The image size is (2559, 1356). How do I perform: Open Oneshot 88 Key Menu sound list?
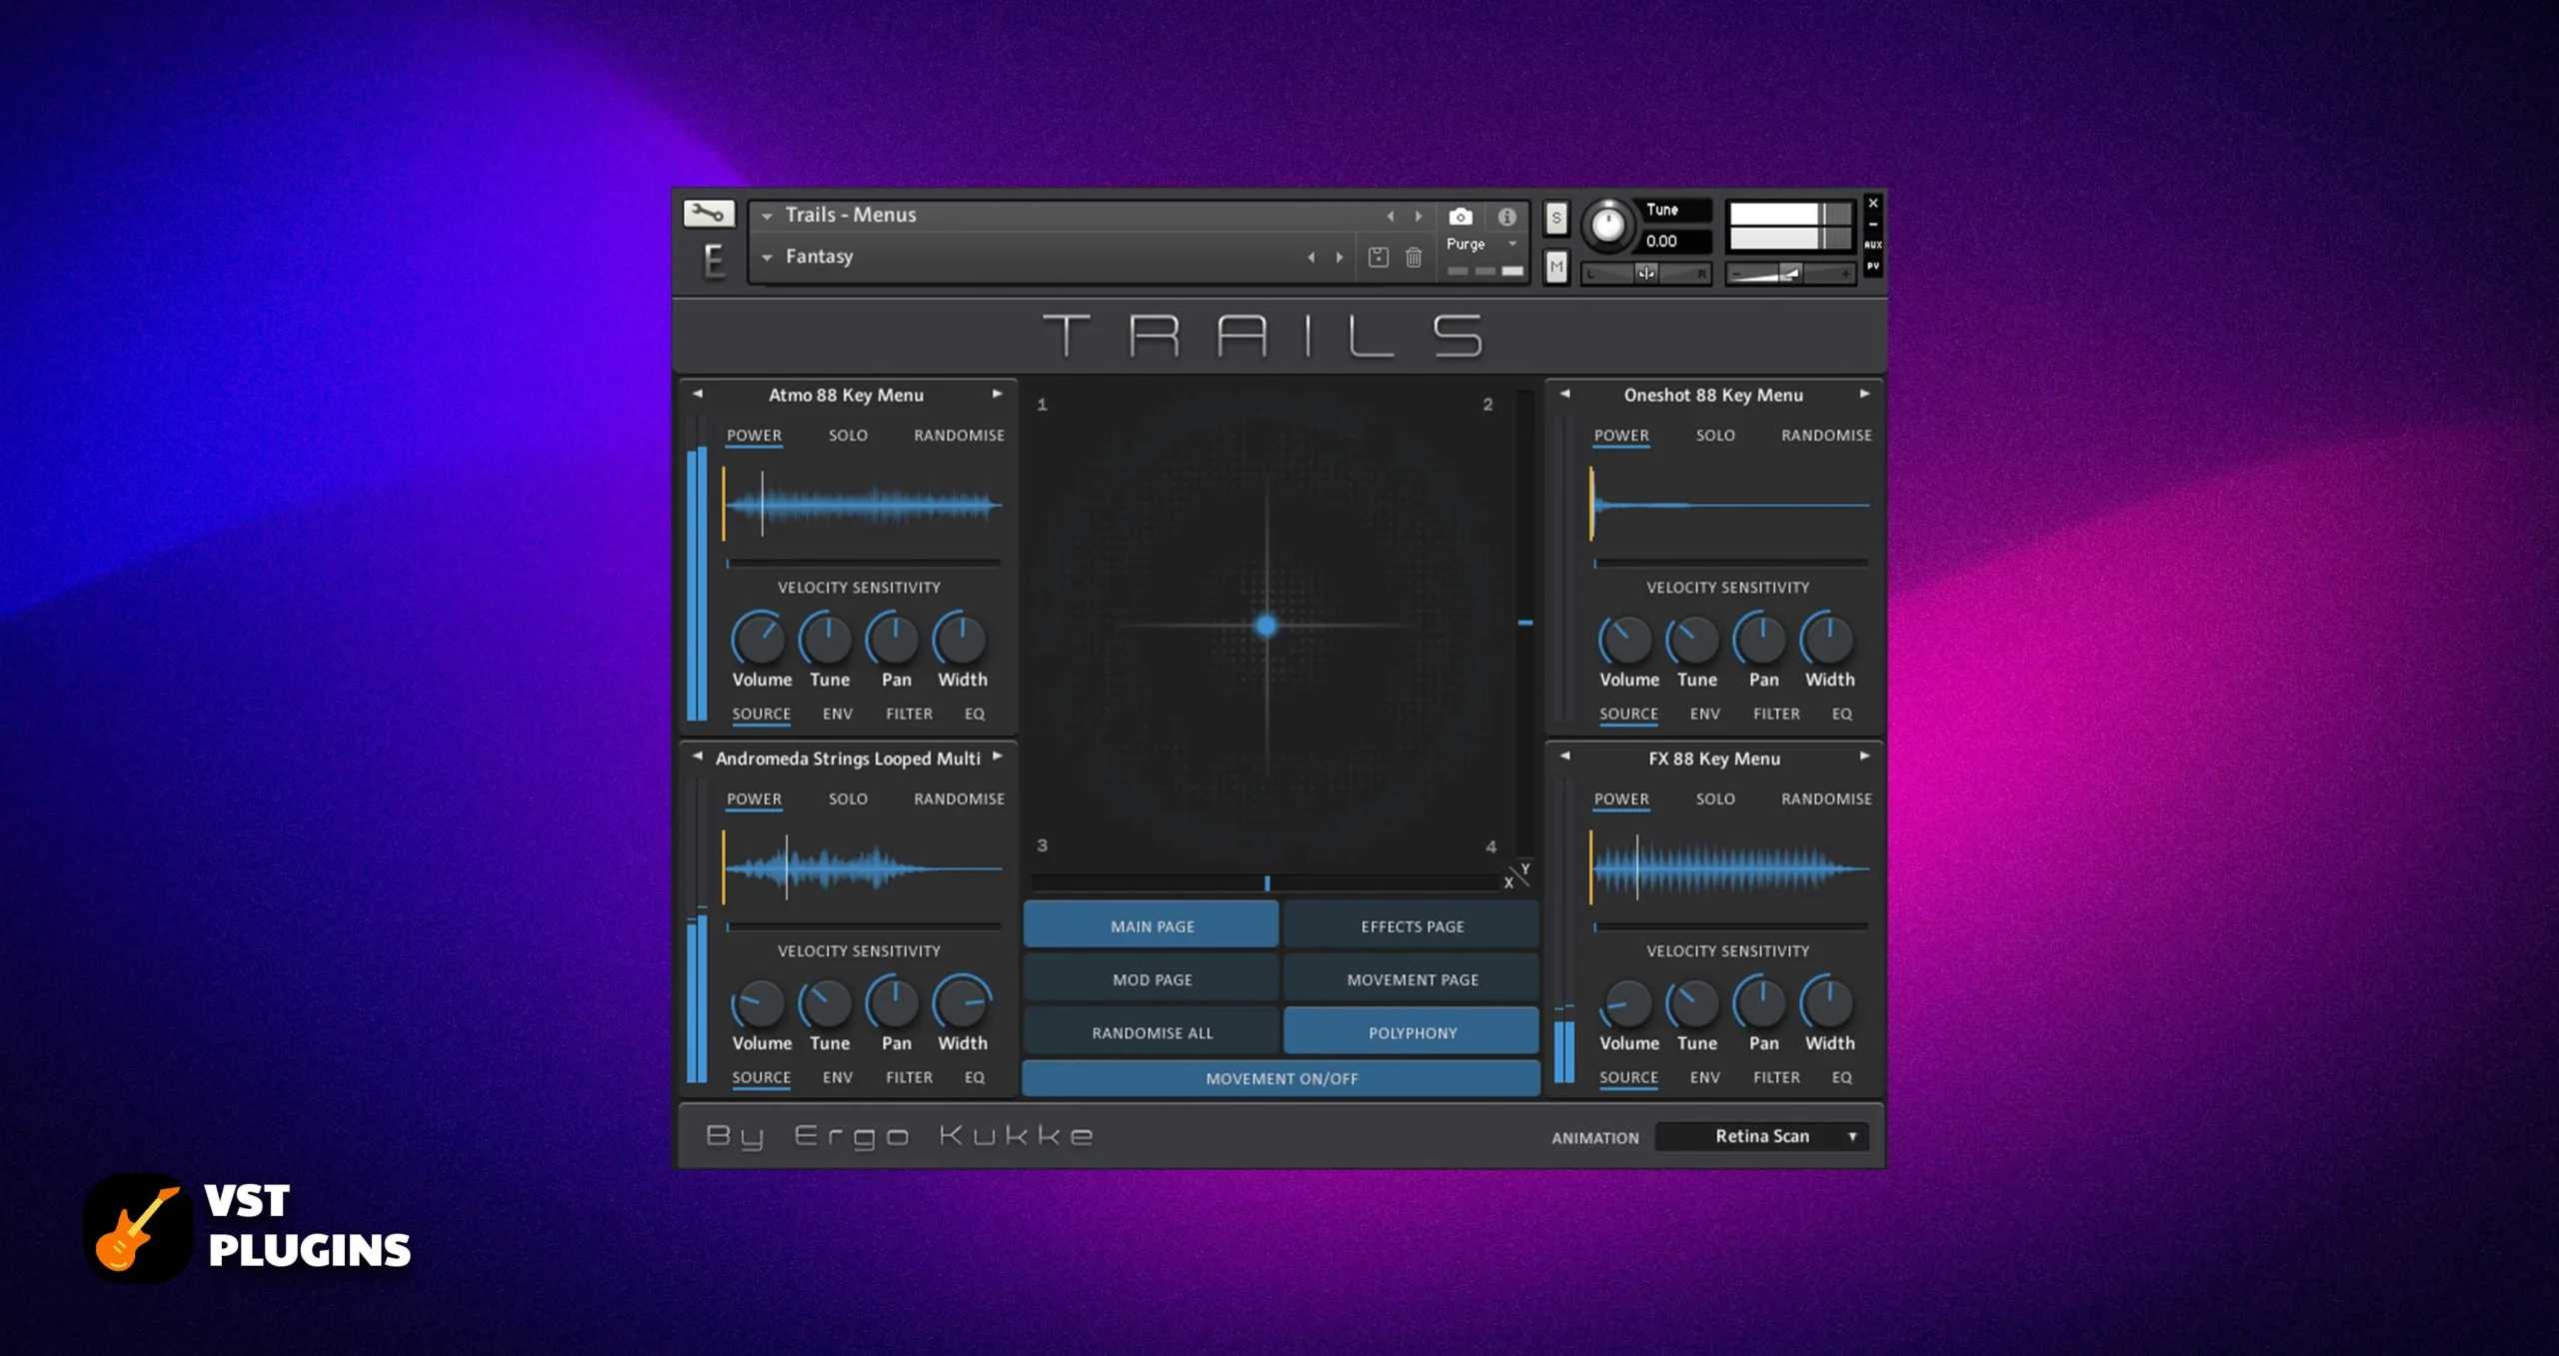pos(1713,395)
